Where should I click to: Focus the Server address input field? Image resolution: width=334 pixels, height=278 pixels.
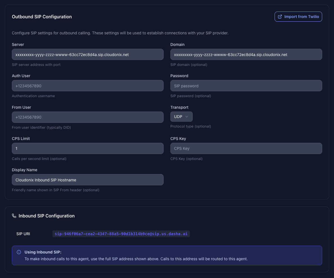click(x=88, y=54)
